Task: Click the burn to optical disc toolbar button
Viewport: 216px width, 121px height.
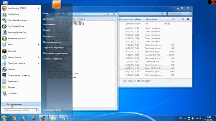Action: (130, 19)
